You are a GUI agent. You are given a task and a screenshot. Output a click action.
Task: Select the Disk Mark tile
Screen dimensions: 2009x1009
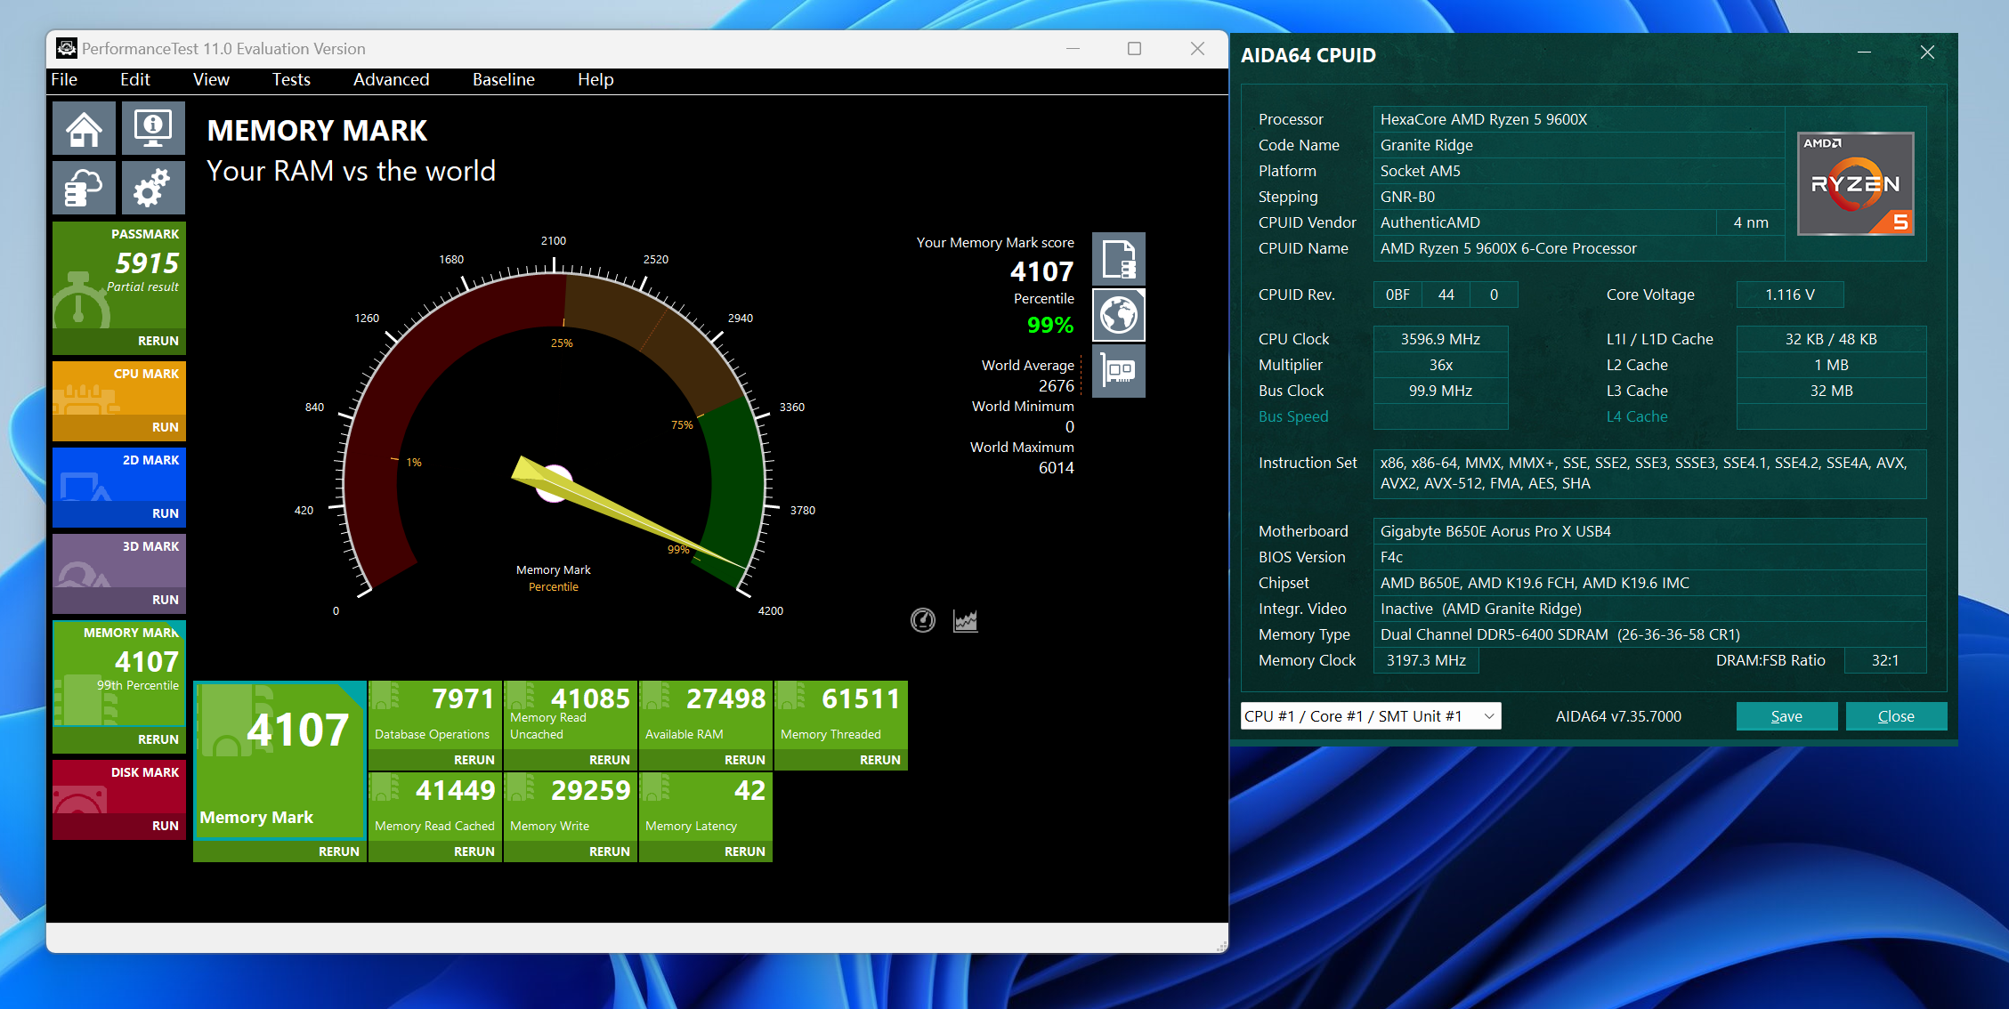(119, 787)
